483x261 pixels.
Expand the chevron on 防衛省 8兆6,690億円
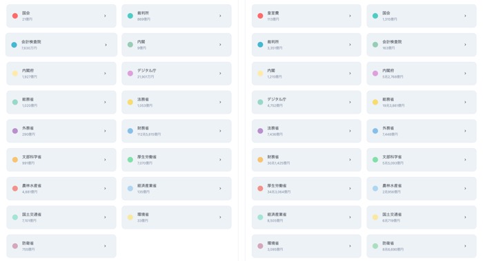coord(465,246)
